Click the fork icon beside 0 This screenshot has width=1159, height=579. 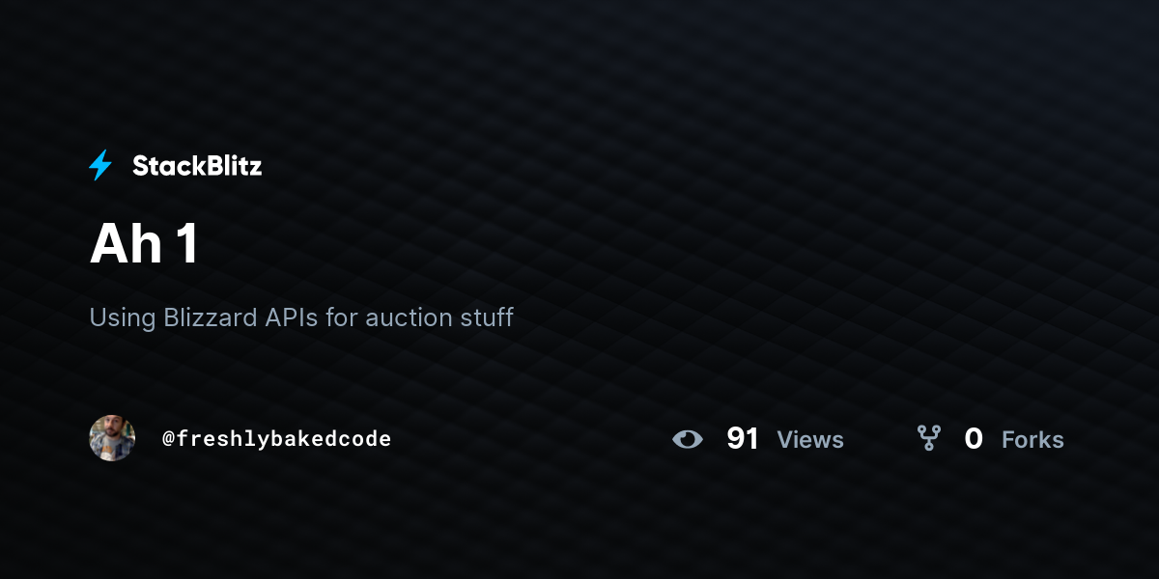click(x=929, y=439)
